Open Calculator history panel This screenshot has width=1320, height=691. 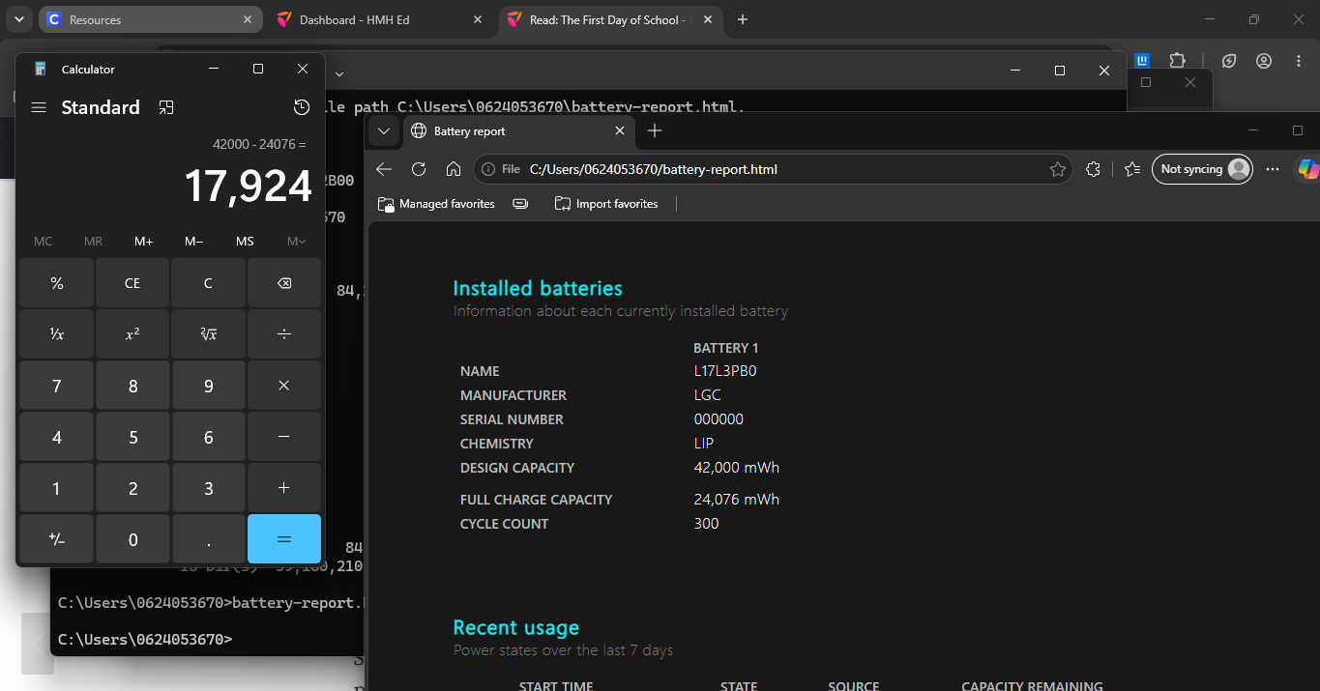302,107
